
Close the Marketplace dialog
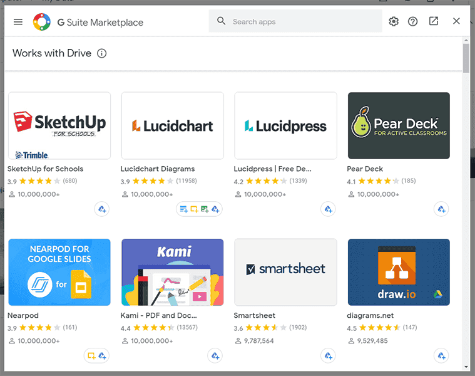[x=456, y=21]
